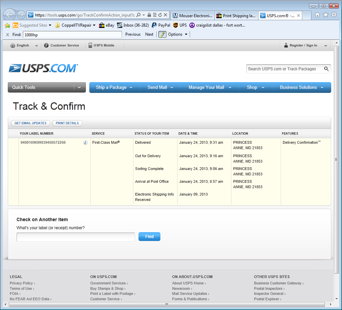Open the Shop menu
Screen dimensions: 342x310
[255, 88]
